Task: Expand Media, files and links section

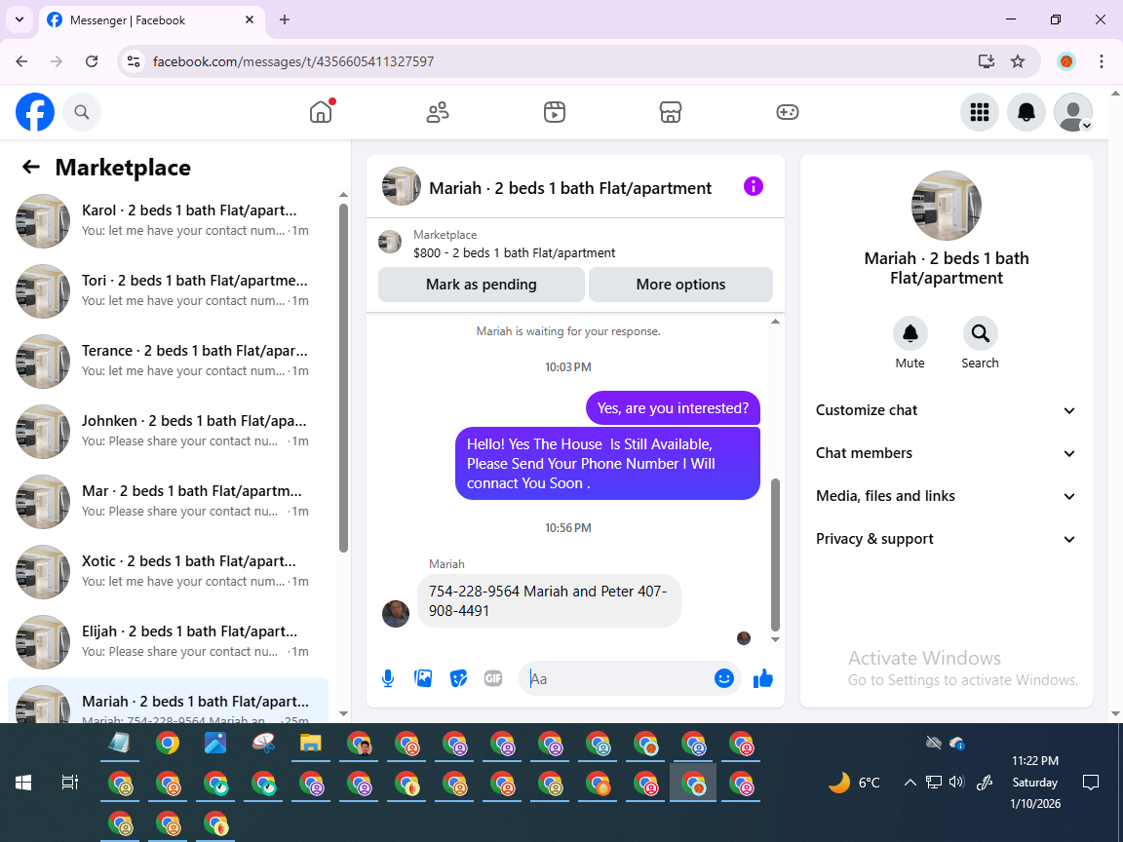Action: (x=947, y=496)
